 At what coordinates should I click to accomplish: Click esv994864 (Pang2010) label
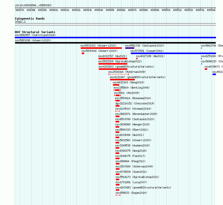[131, 161]
